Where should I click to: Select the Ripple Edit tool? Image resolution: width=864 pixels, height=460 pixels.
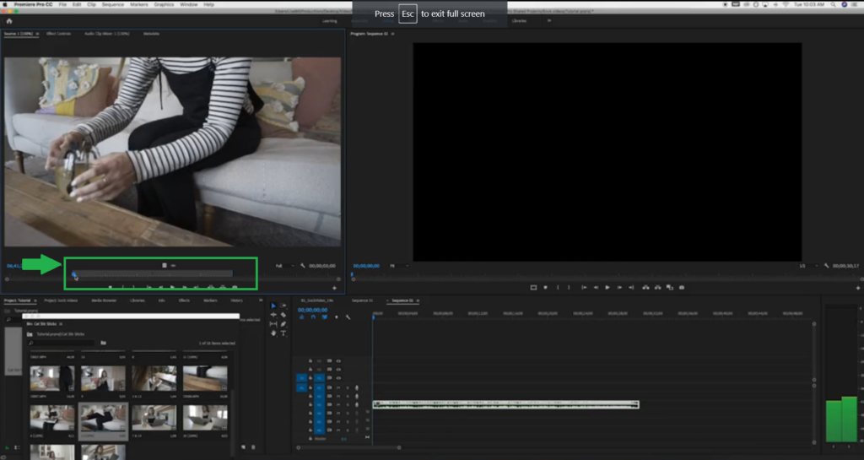click(273, 315)
